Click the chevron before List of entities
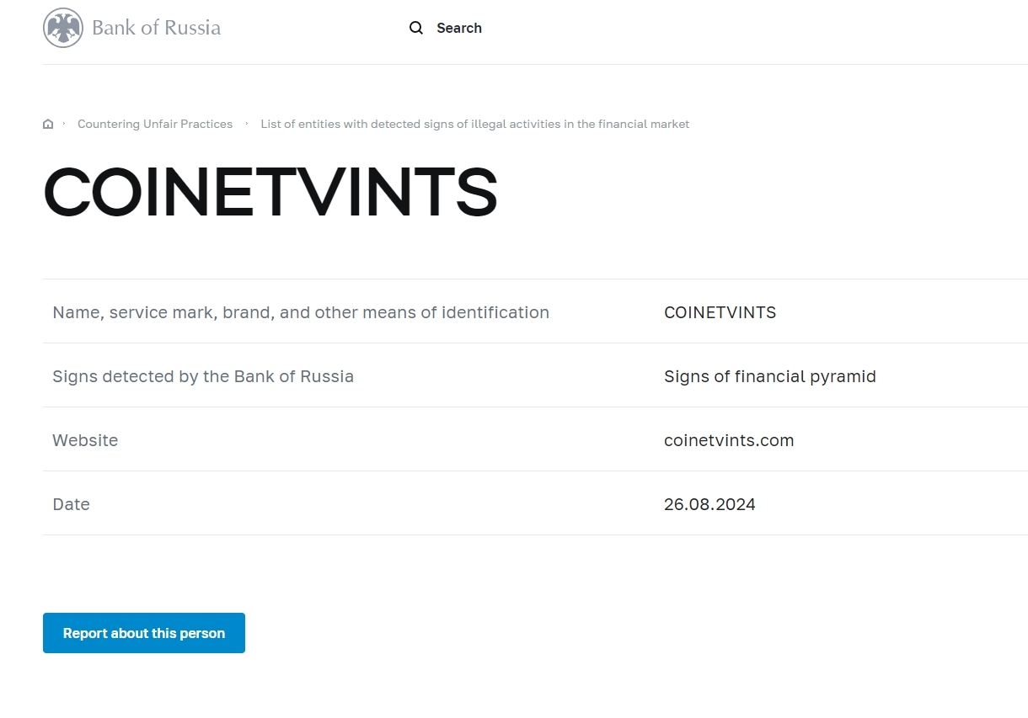 point(247,124)
